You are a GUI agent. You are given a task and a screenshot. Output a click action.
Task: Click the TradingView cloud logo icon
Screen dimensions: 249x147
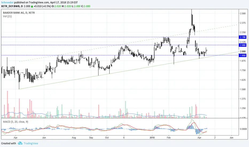tap(20, 143)
